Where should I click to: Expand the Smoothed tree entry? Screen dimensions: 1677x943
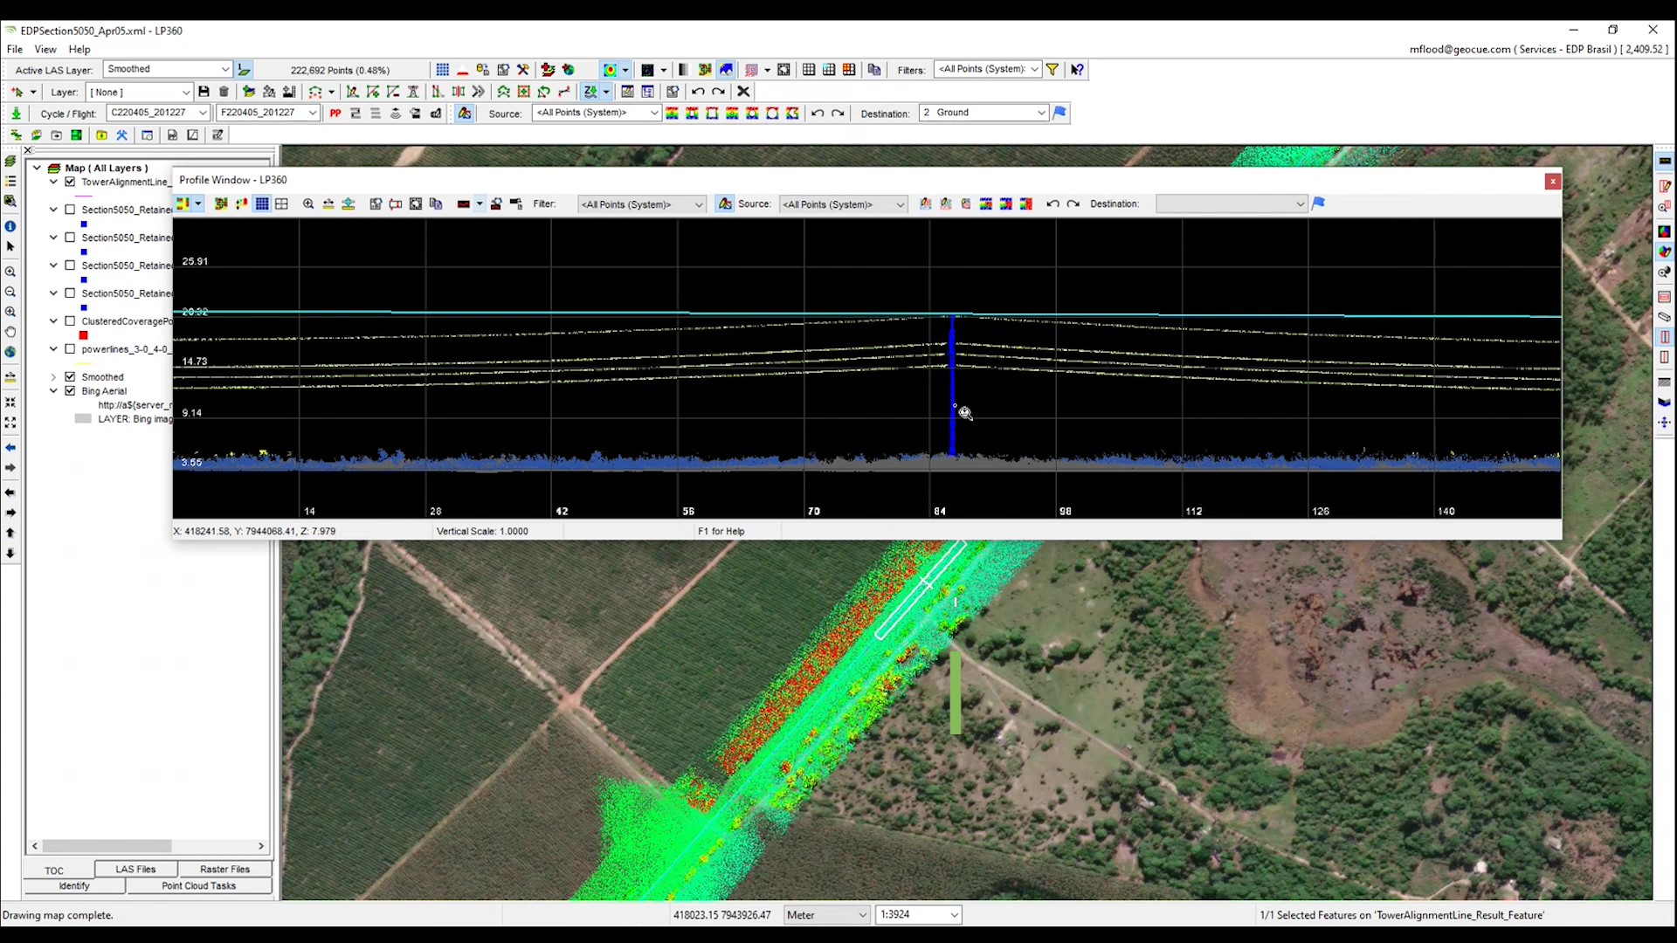53,376
